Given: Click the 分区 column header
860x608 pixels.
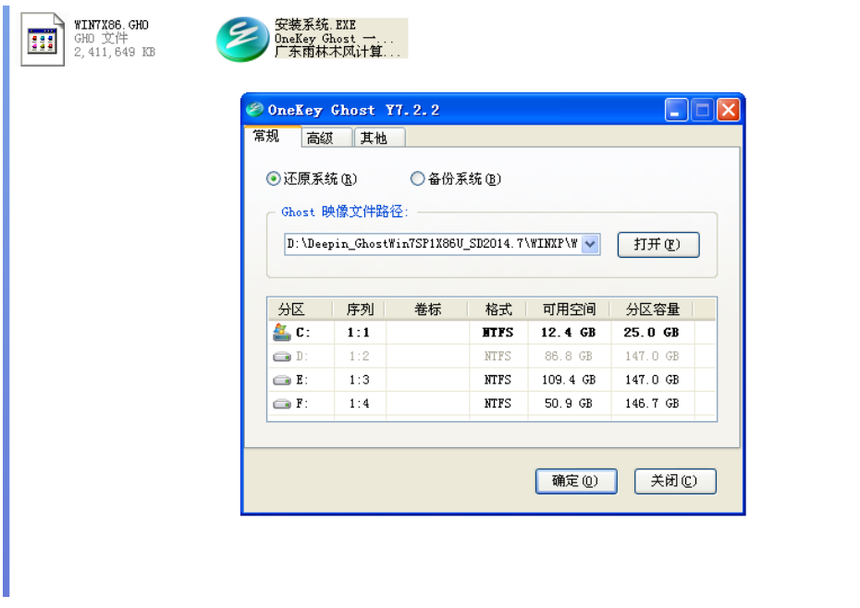Looking at the screenshot, I should tap(300, 310).
